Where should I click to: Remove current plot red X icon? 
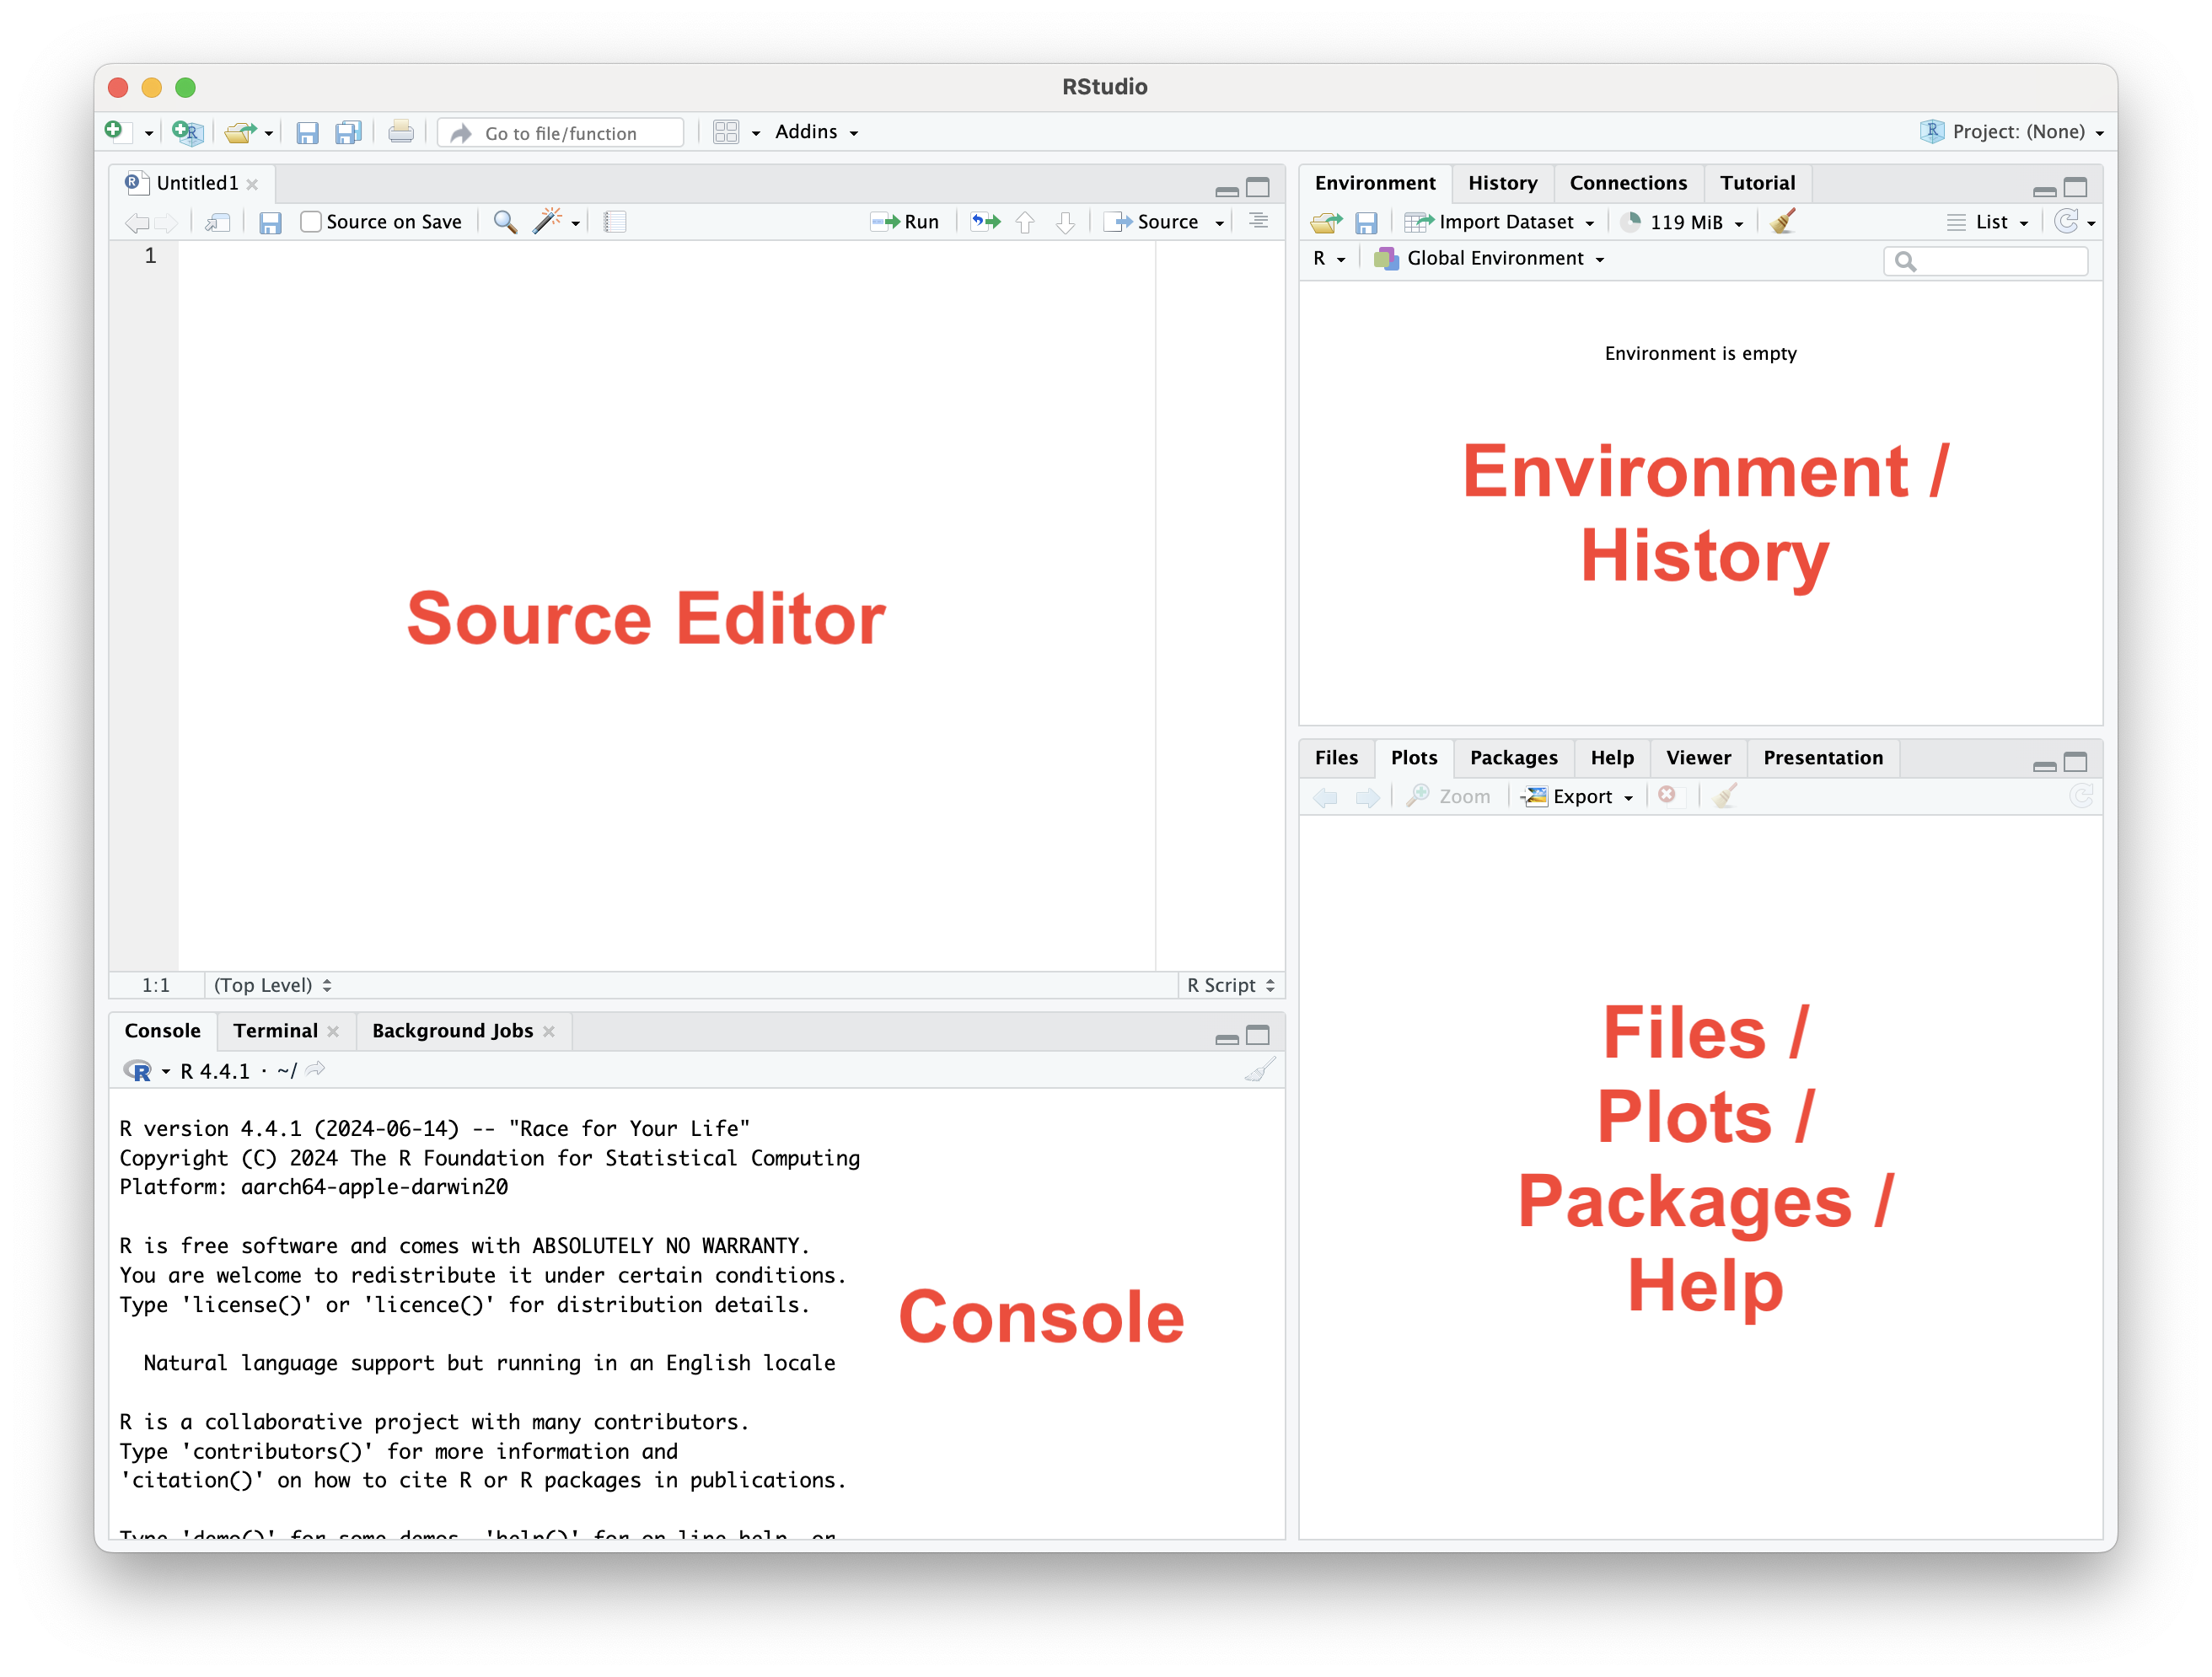pyautogui.click(x=1666, y=796)
